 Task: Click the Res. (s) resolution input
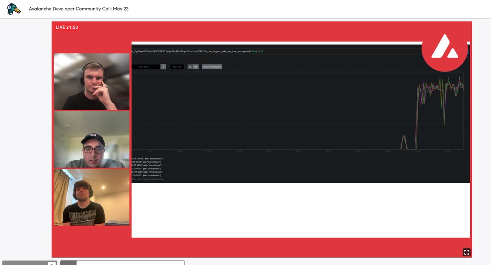pyautogui.click(x=177, y=67)
